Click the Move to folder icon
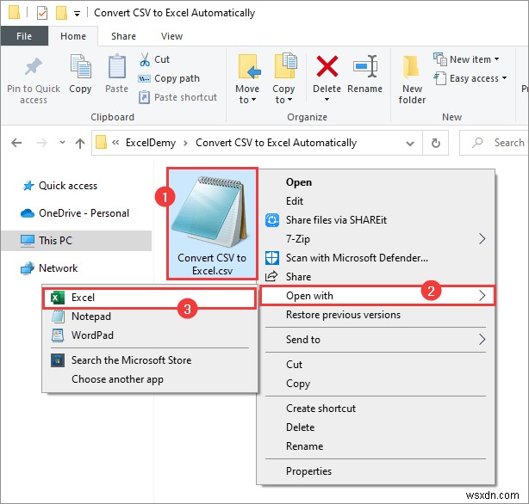Screen dimensions: 529x504 [x=249, y=67]
